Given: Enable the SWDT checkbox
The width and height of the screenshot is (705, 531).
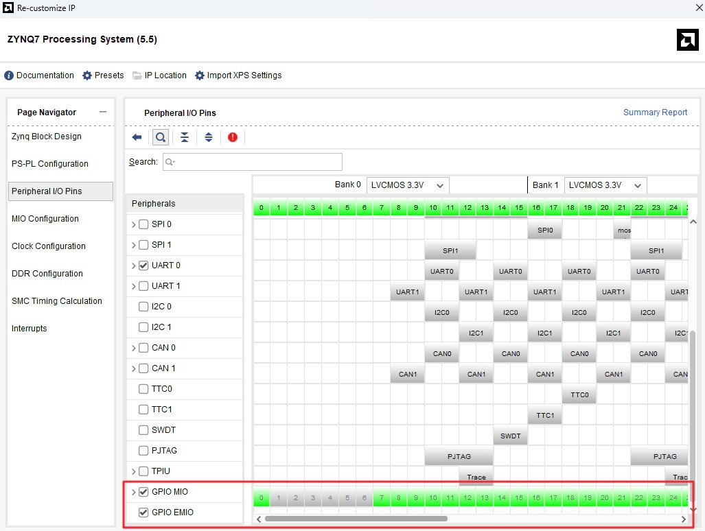Looking at the screenshot, I should 143,430.
